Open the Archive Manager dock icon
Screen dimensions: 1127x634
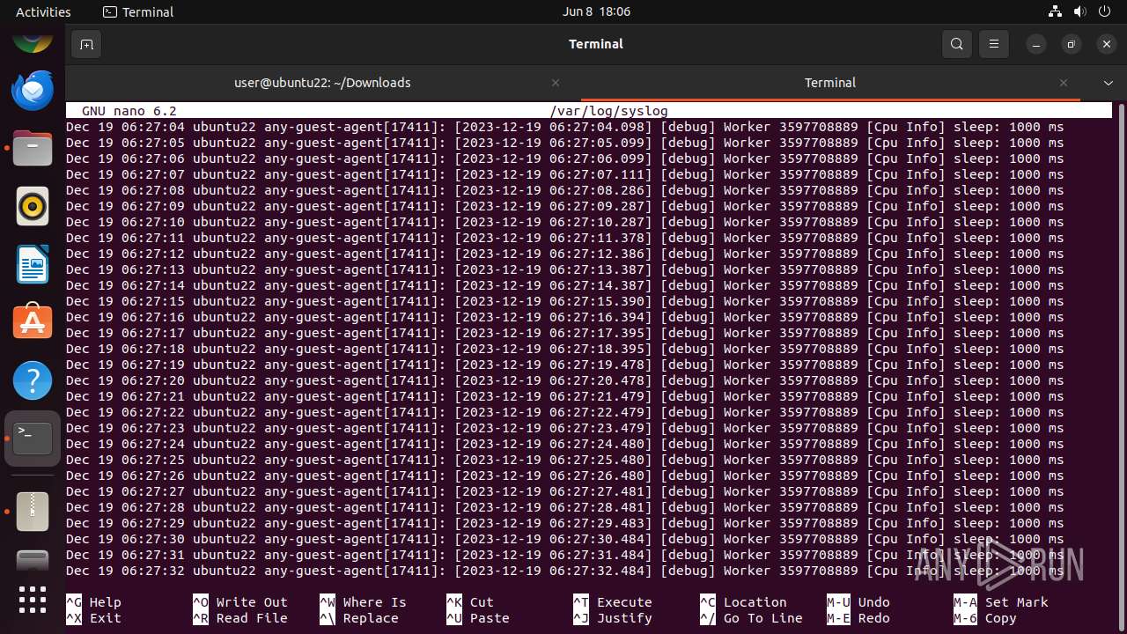click(33, 511)
